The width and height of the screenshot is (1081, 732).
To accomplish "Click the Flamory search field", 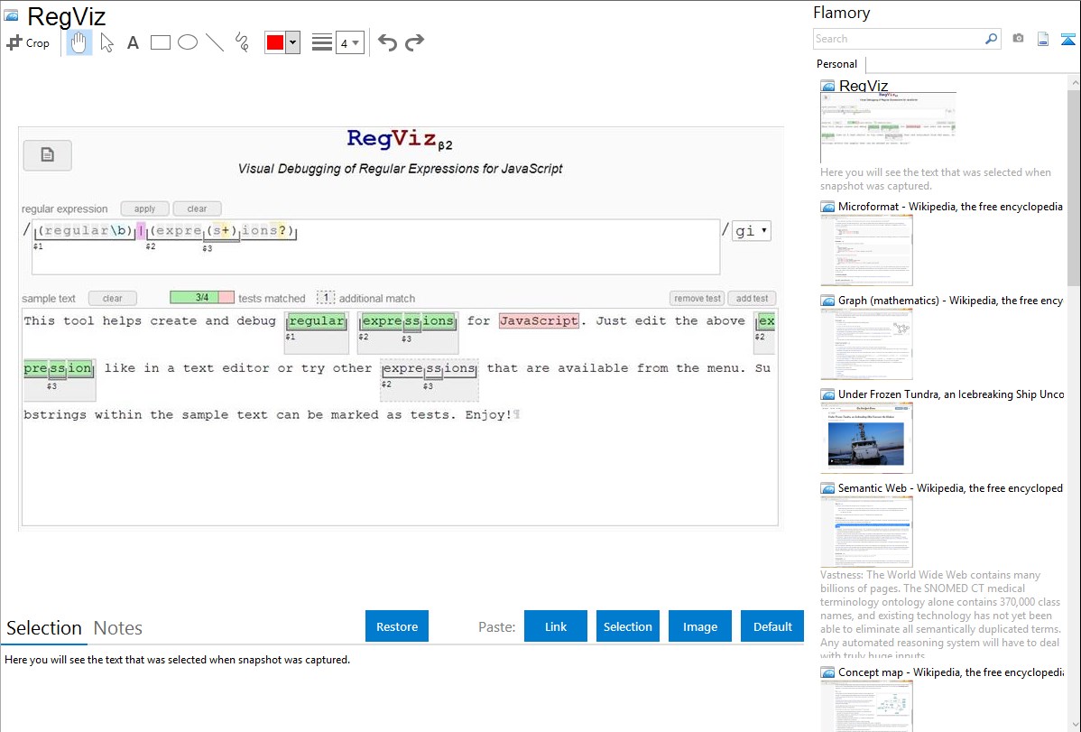I will (899, 39).
